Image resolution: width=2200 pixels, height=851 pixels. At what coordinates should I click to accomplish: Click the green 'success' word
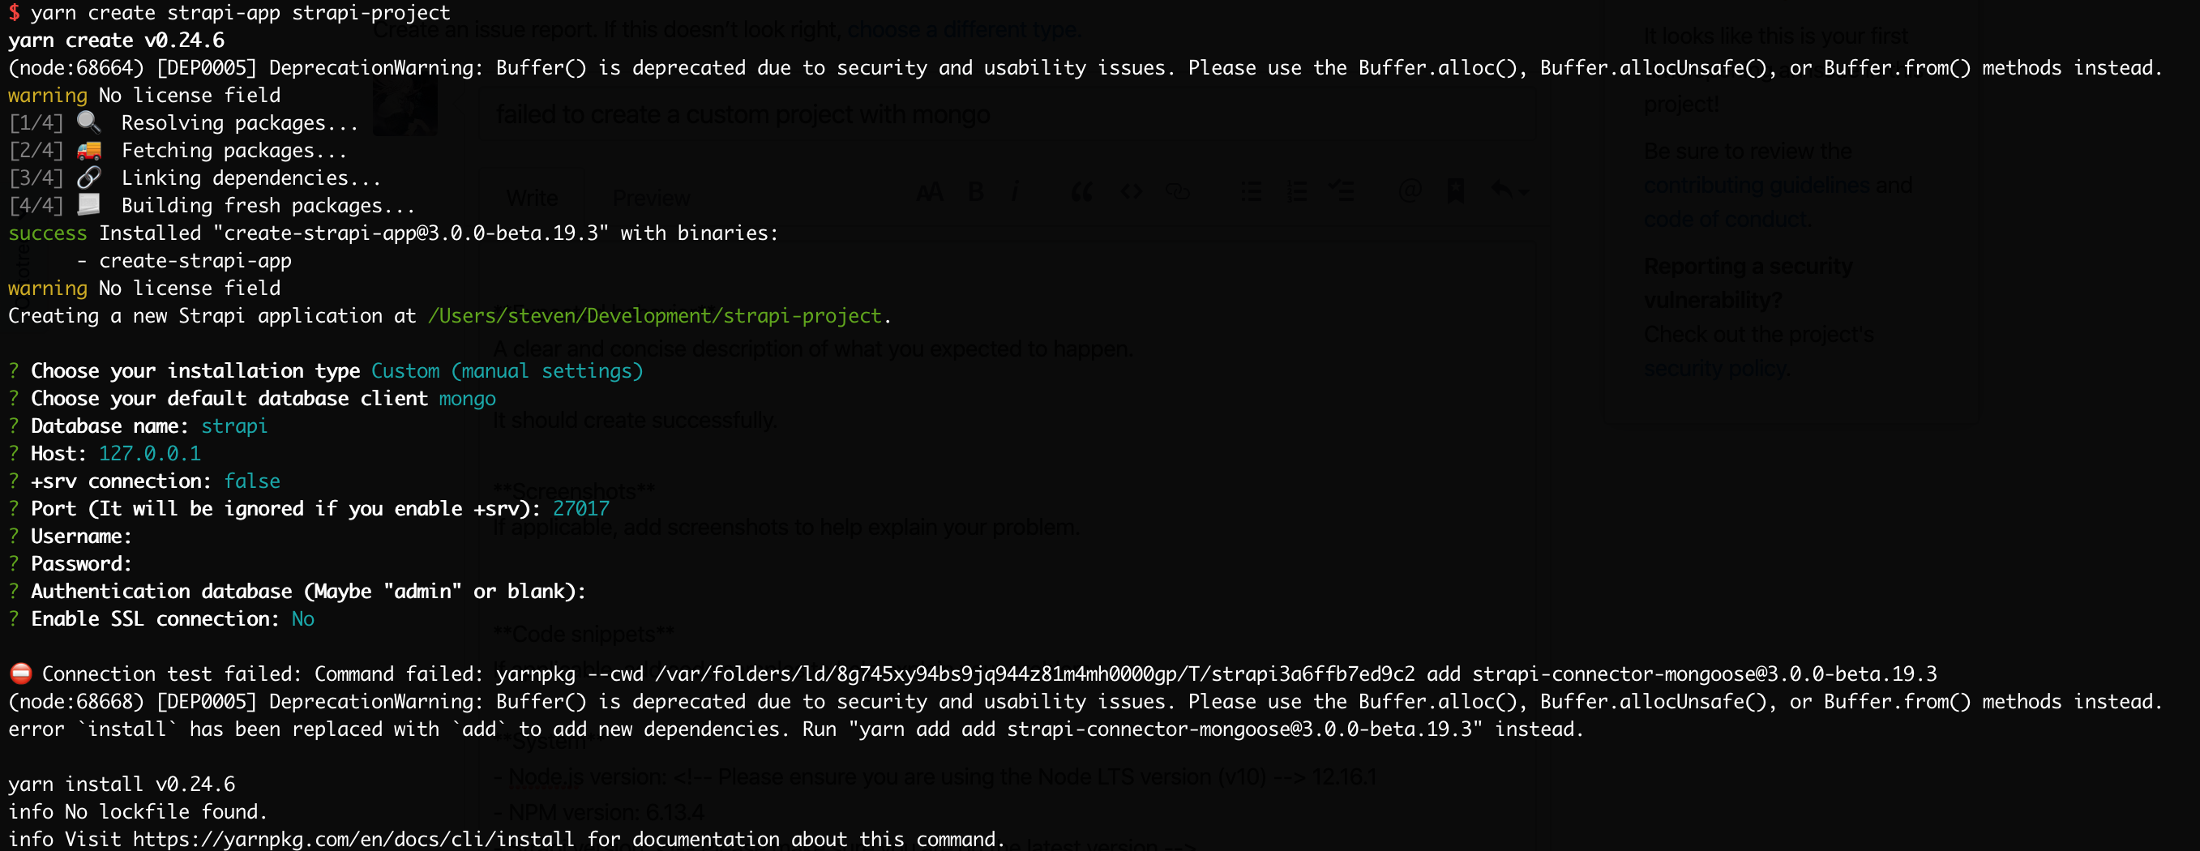click(48, 233)
